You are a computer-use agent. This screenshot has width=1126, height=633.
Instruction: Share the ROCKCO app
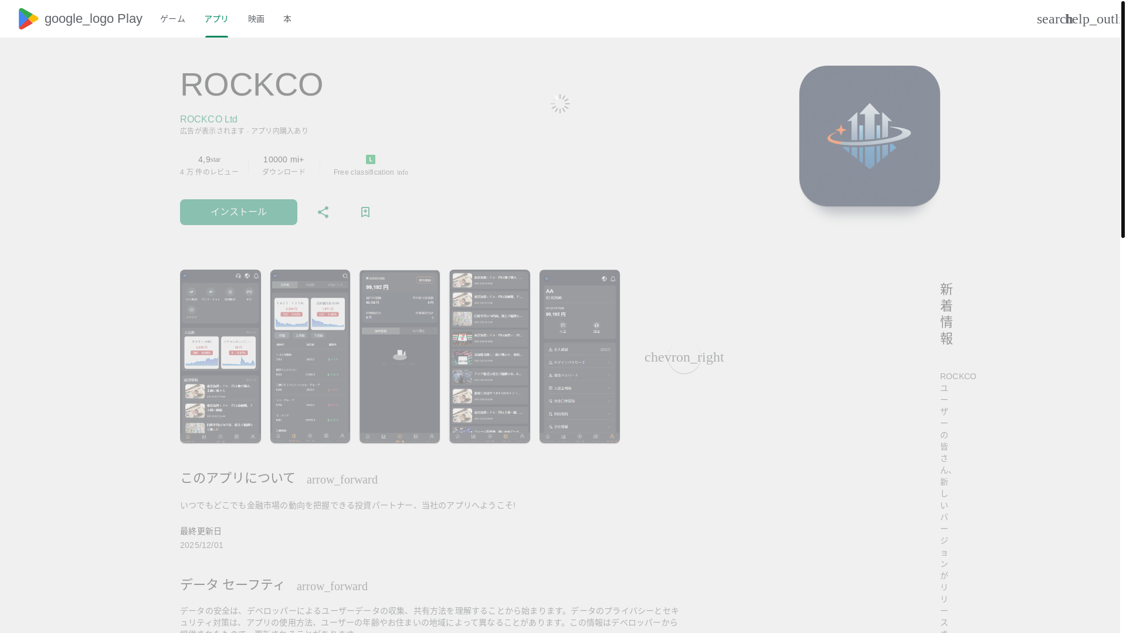(323, 212)
